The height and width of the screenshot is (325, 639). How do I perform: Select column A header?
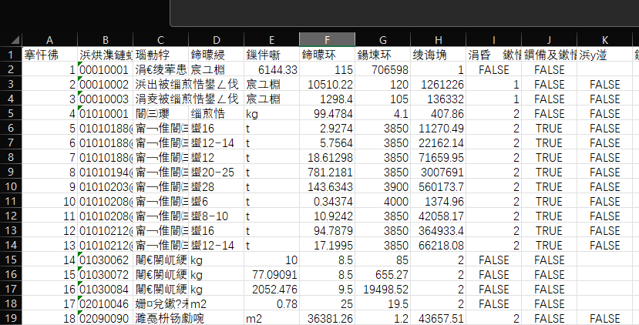[50, 40]
